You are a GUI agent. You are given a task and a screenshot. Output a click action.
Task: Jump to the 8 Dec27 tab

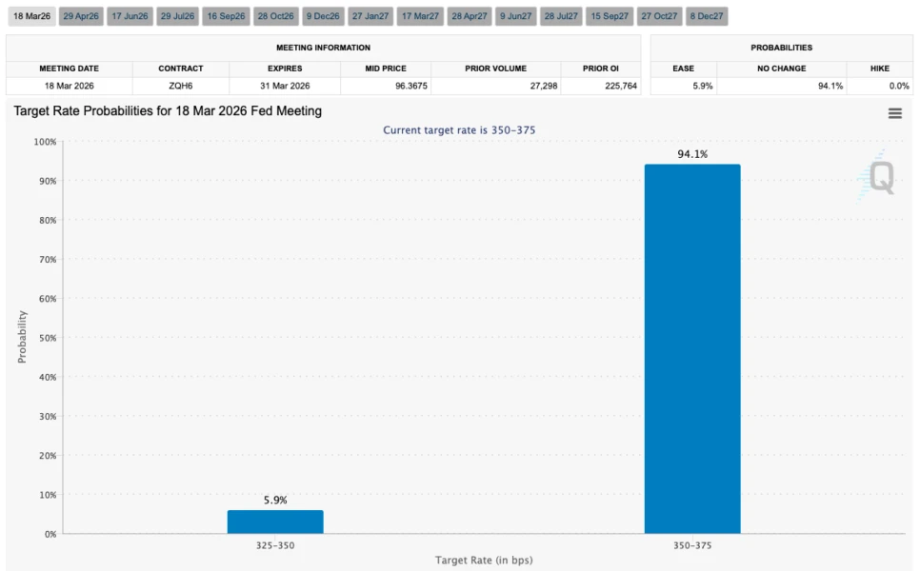pos(707,16)
